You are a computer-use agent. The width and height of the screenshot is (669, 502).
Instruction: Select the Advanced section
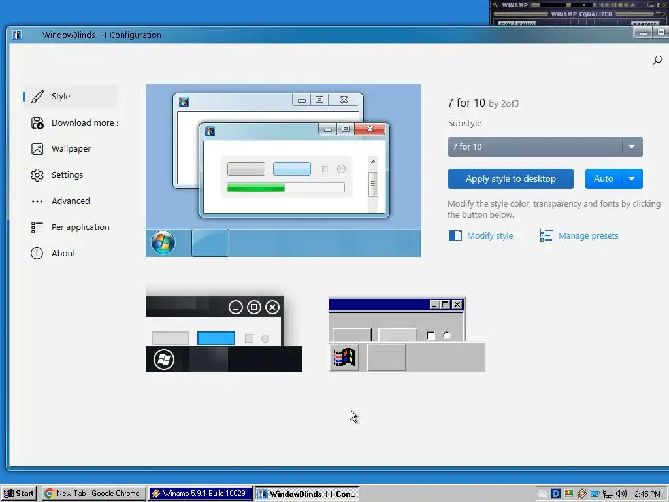coord(71,201)
